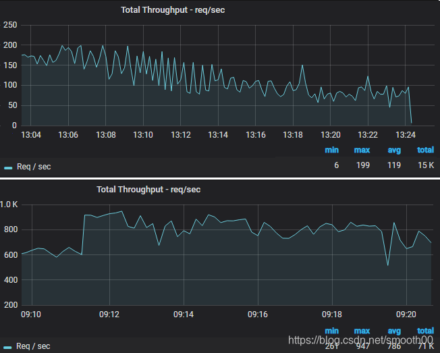Click the '09:16' time axis label

(258, 315)
